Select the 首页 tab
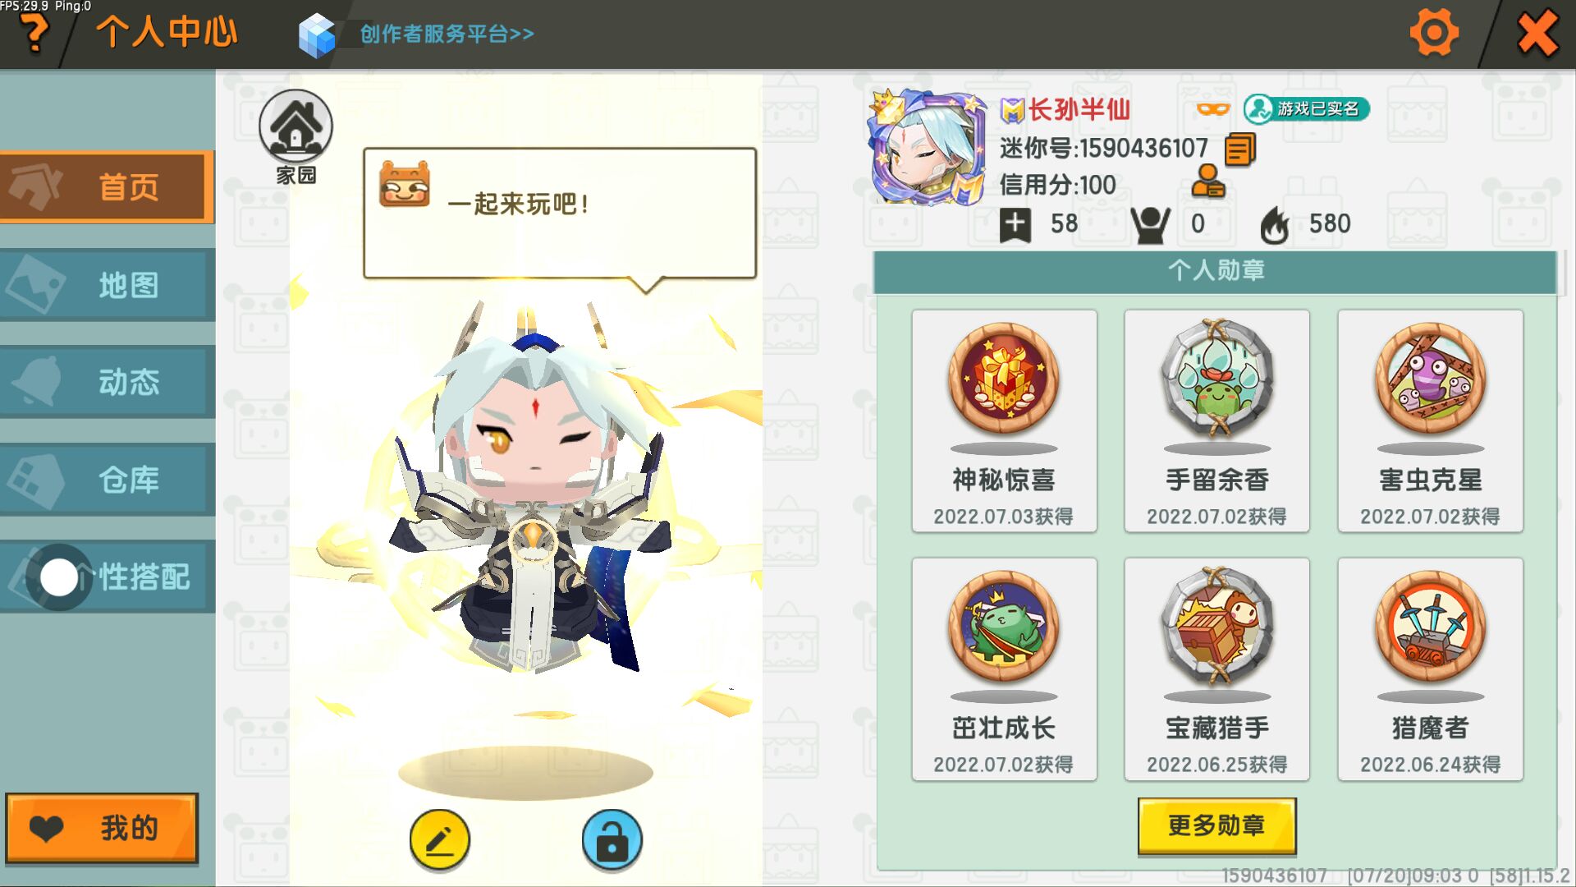Screen dimensions: 1576x887 point(107,187)
